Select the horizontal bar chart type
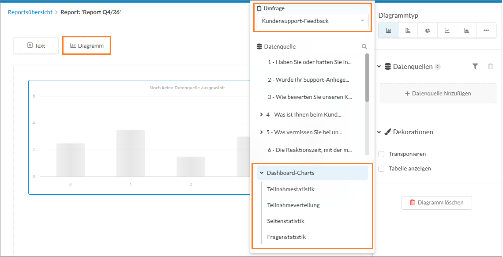 pyautogui.click(x=408, y=30)
